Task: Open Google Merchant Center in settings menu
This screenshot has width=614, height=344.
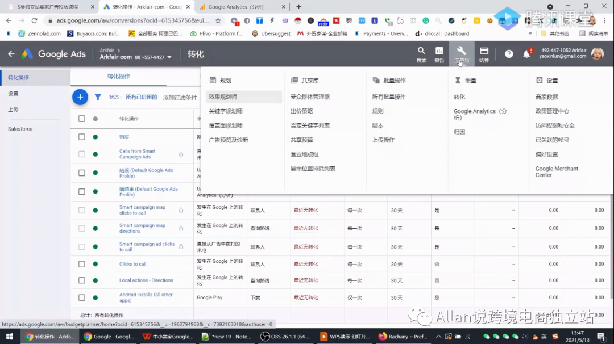Action: click(556, 171)
